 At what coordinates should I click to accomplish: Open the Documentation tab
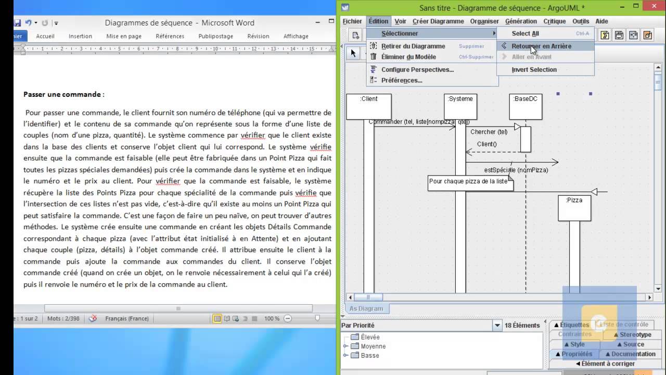pos(630,354)
